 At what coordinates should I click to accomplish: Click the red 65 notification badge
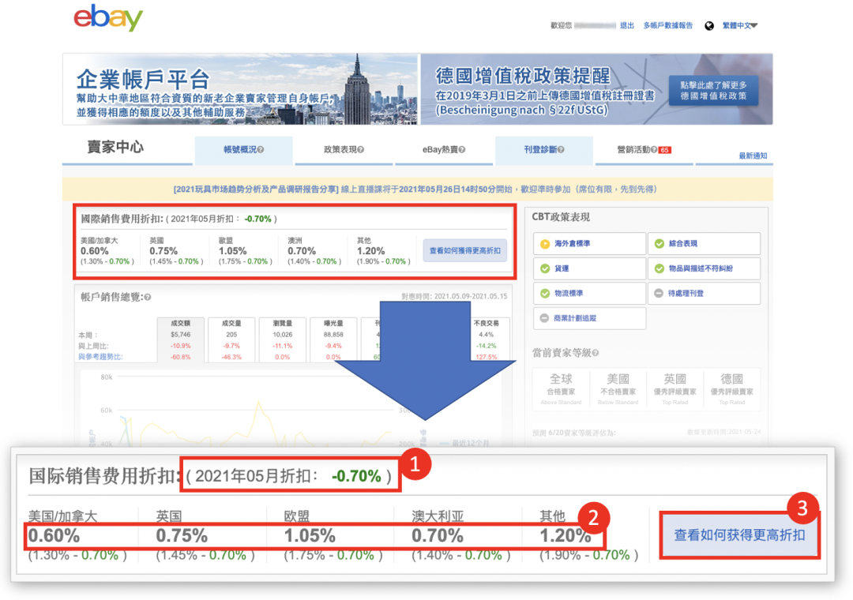[665, 150]
